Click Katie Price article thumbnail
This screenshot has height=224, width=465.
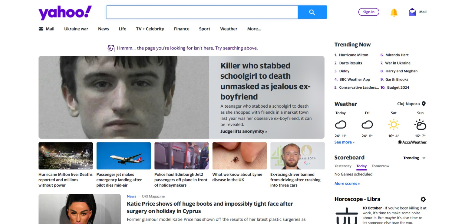point(80,209)
